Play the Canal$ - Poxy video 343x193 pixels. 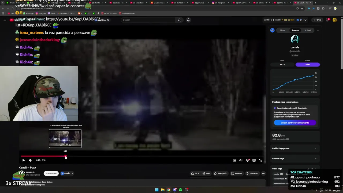coord(23,160)
